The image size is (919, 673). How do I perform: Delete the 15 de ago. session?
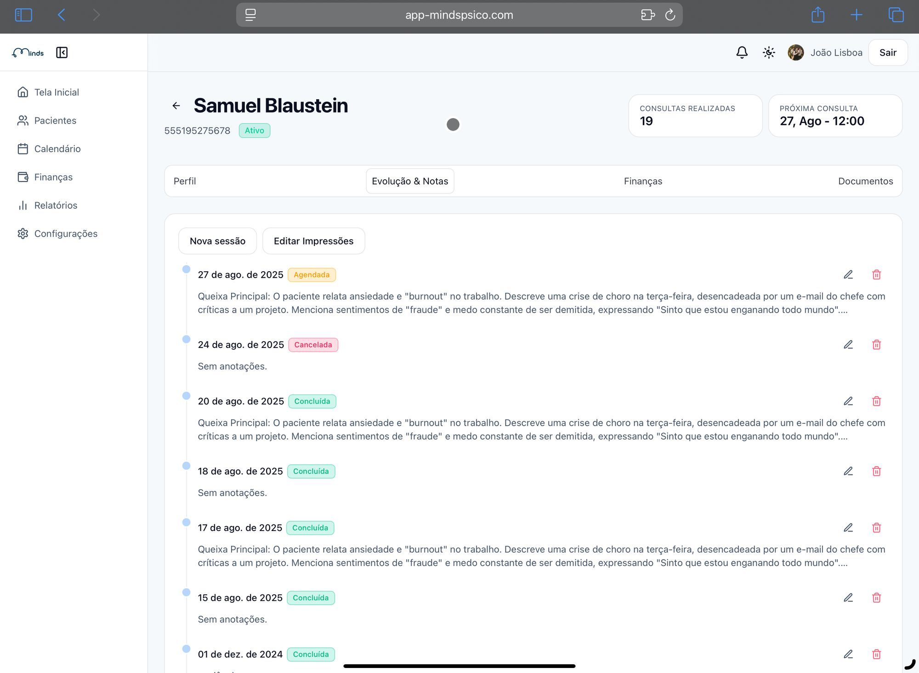876,598
